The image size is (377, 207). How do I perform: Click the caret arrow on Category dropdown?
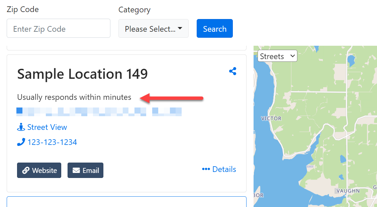[180, 28]
